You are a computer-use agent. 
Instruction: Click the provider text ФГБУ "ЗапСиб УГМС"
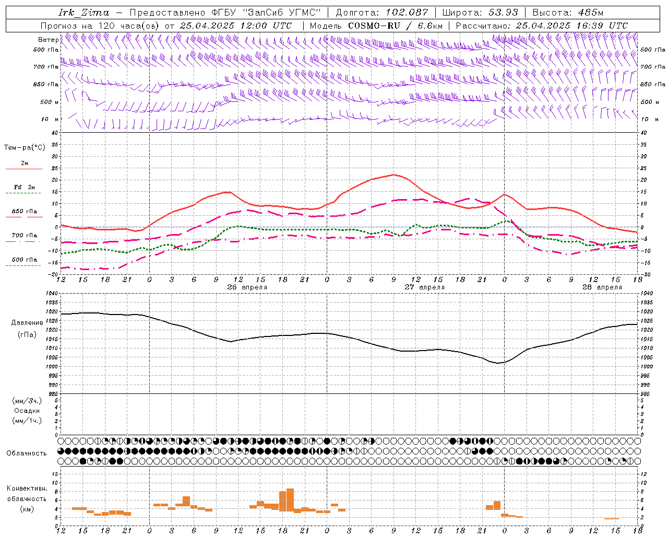point(266,13)
